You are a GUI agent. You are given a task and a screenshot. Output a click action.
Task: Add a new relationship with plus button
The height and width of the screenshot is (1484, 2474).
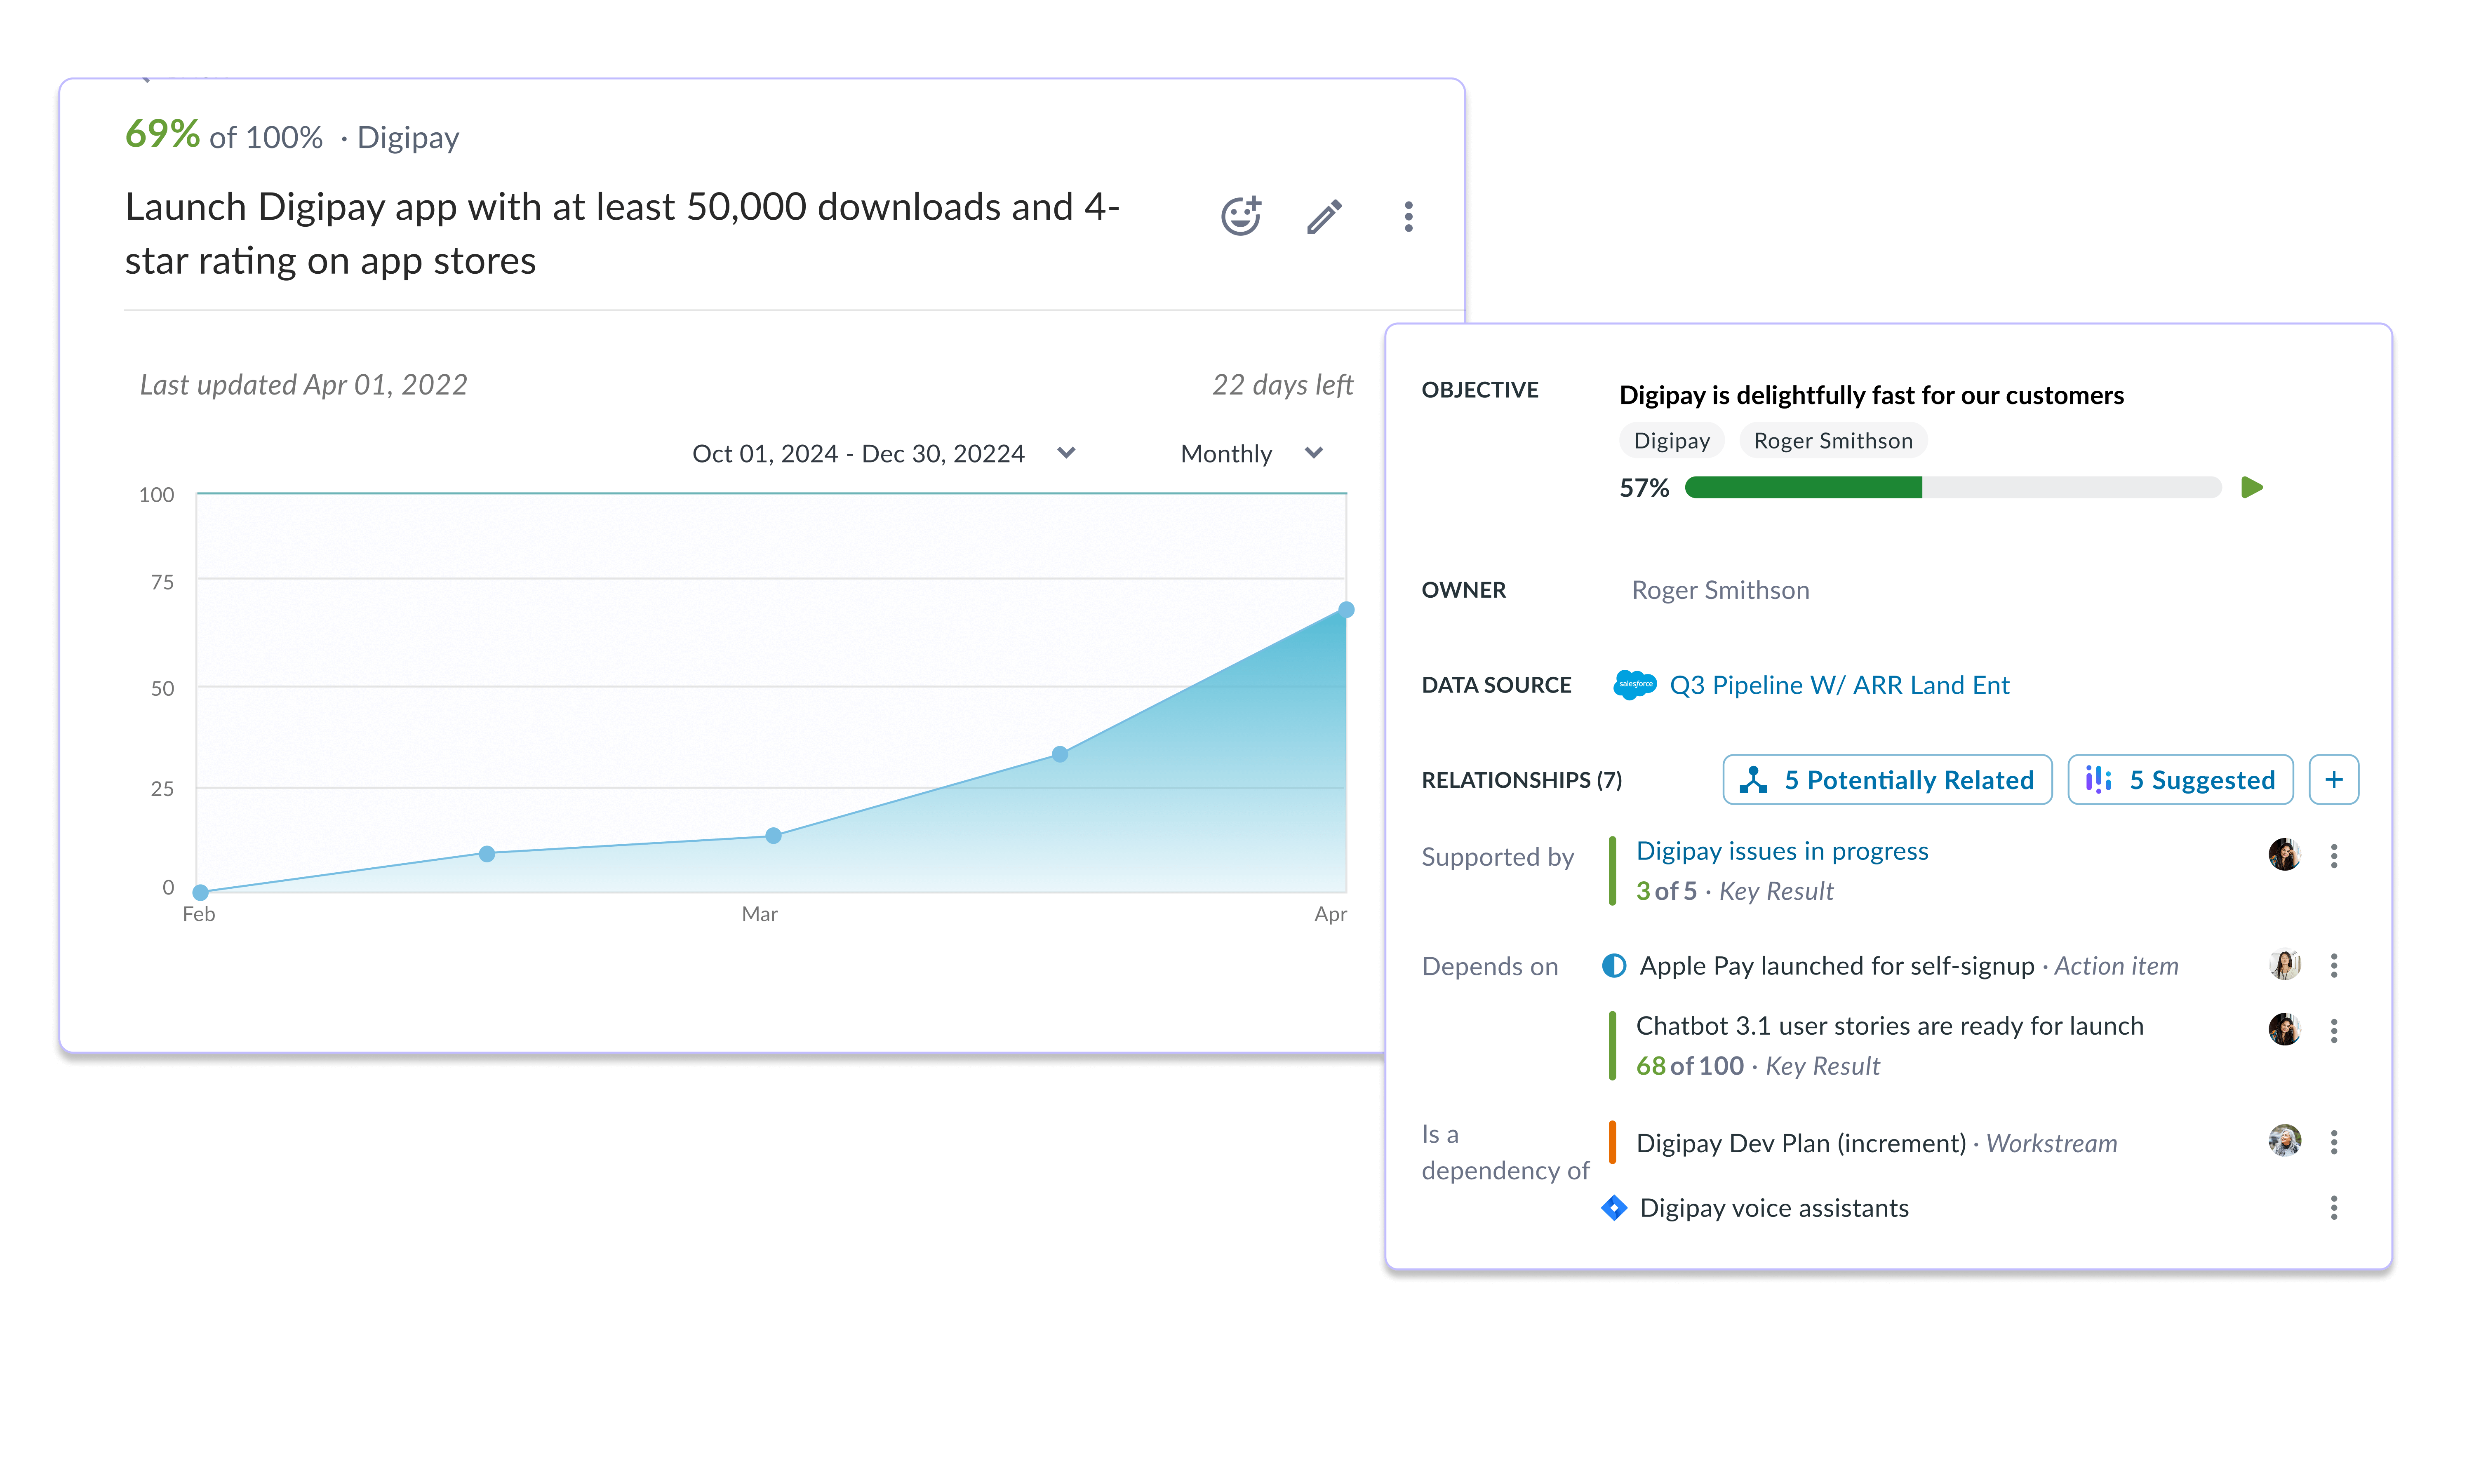coord(2333,779)
